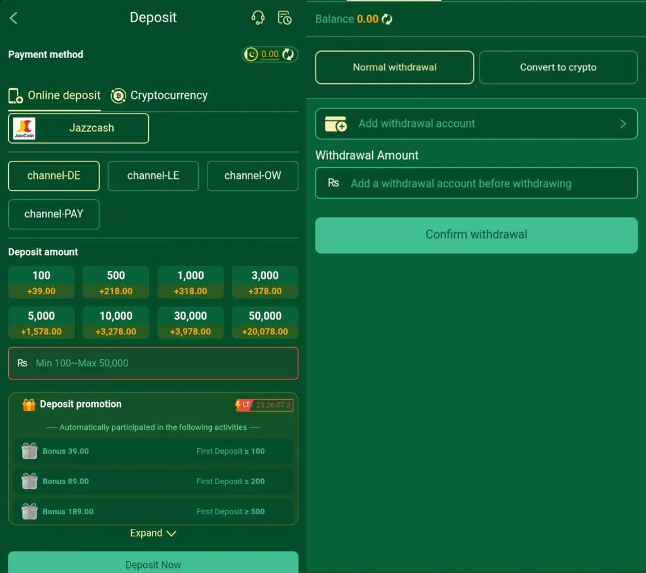
Task: Open Add withdrawal account row
Action: (476, 124)
